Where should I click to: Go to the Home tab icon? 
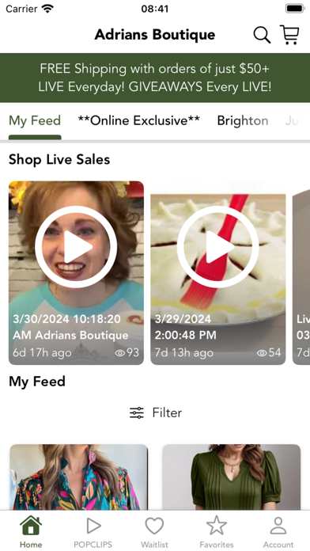pyautogui.click(x=31, y=526)
